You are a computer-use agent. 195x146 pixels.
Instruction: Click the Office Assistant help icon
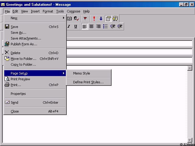(x=115, y=19)
